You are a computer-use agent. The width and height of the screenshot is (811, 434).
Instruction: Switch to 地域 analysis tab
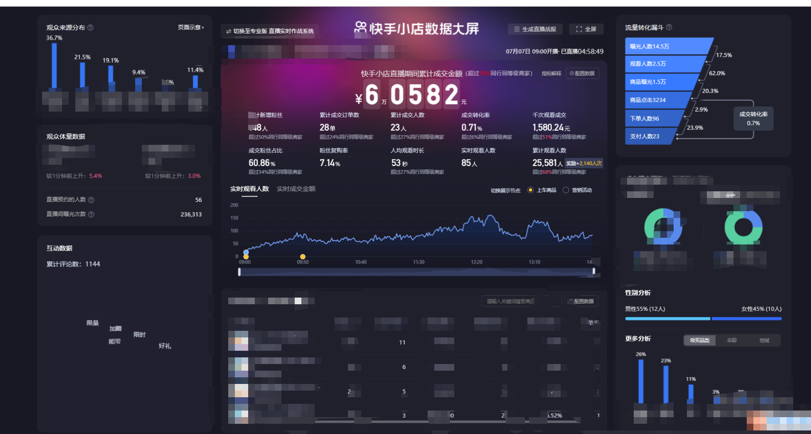pos(764,341)
